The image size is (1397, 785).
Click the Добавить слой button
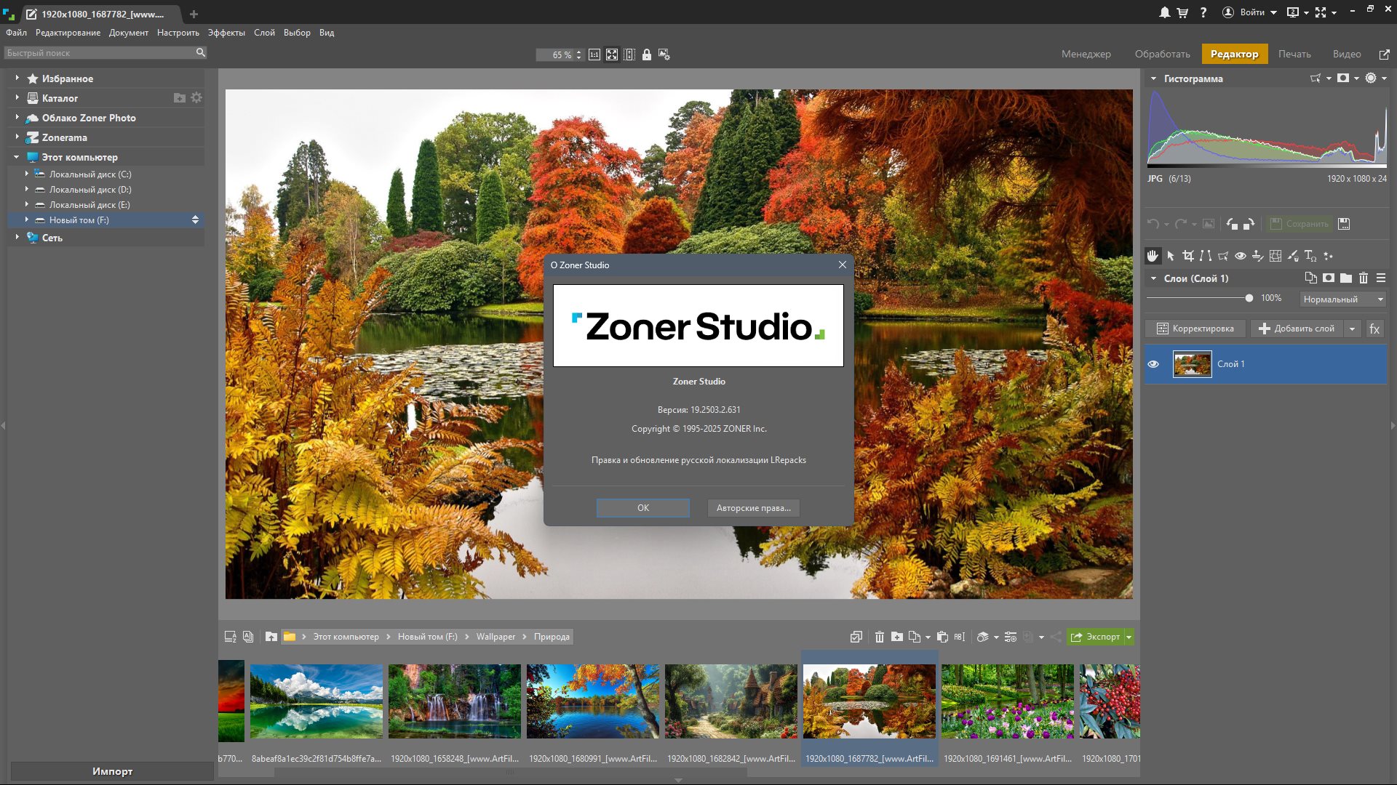pos(1297,329)
